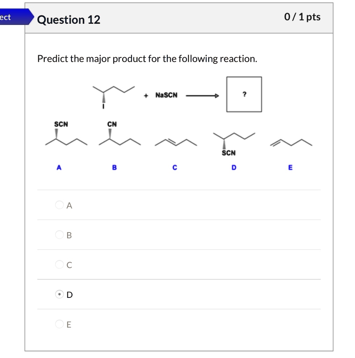
Task: Select answer choice B radio button
Action: (x=59, y=235)
